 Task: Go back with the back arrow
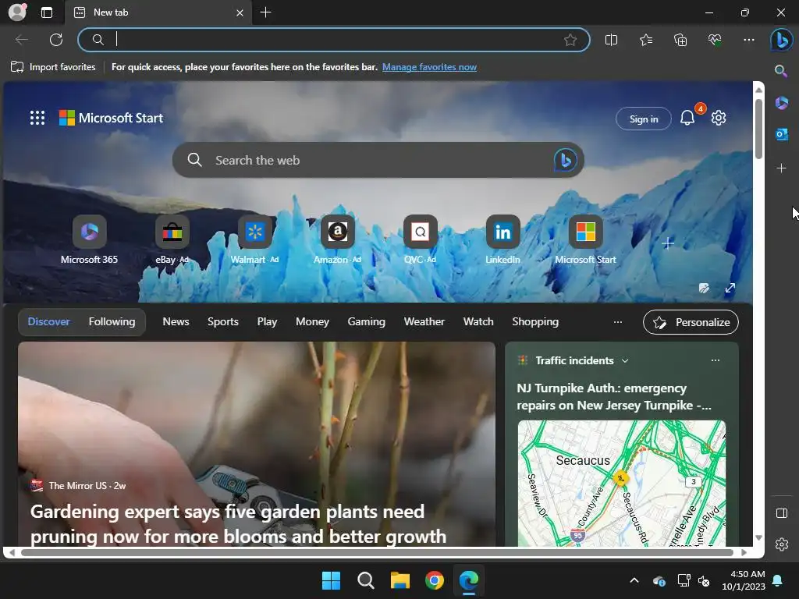click(x=21, y=40)
